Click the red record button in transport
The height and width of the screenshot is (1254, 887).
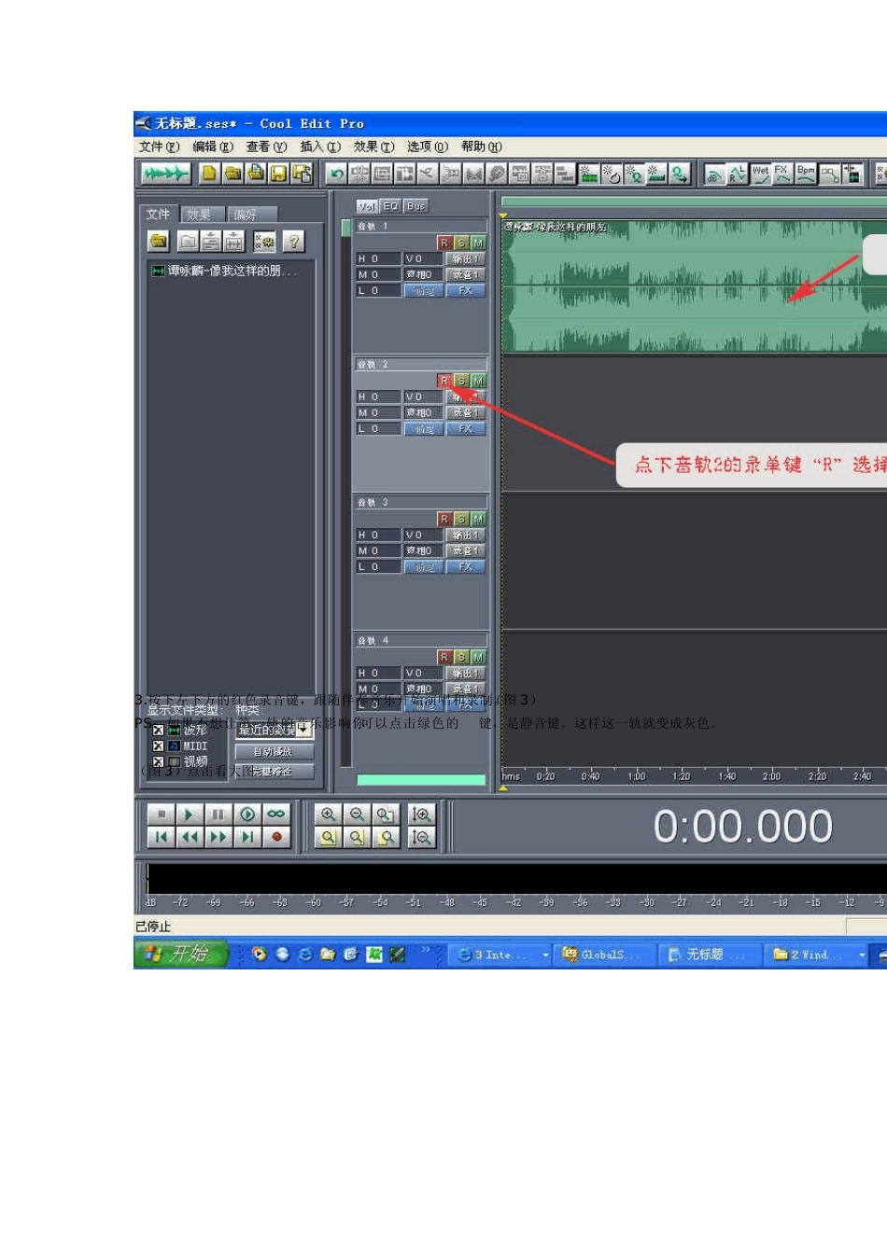pyautogui.click(x=276, y=837)
